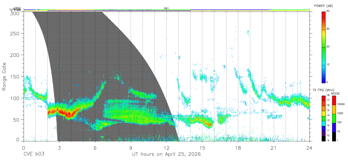Click the 11 label on TX FRQ legend
Image resolution: width=348 pixels, height=160 pixels.
pos(328,130)
